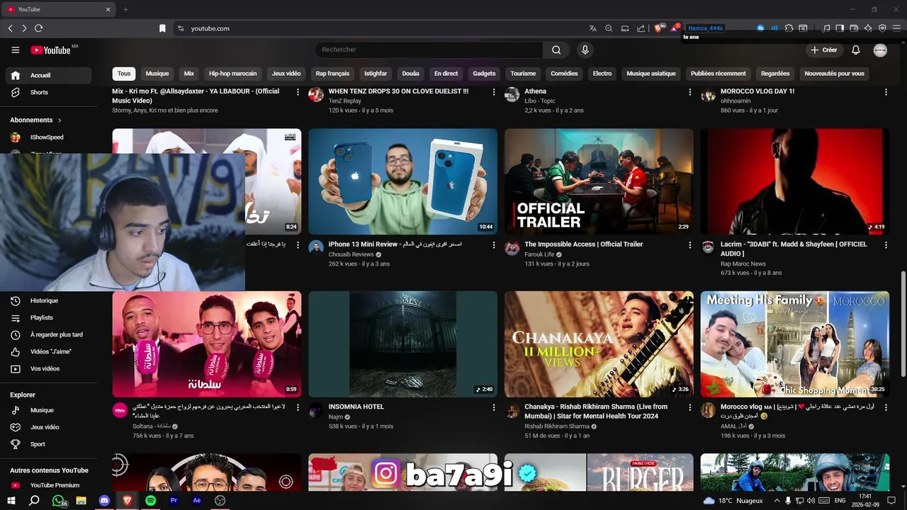This screenshot has height=510, width=907.
Task: Open Spotify from the taskbar
Action: tap(150, 500)
